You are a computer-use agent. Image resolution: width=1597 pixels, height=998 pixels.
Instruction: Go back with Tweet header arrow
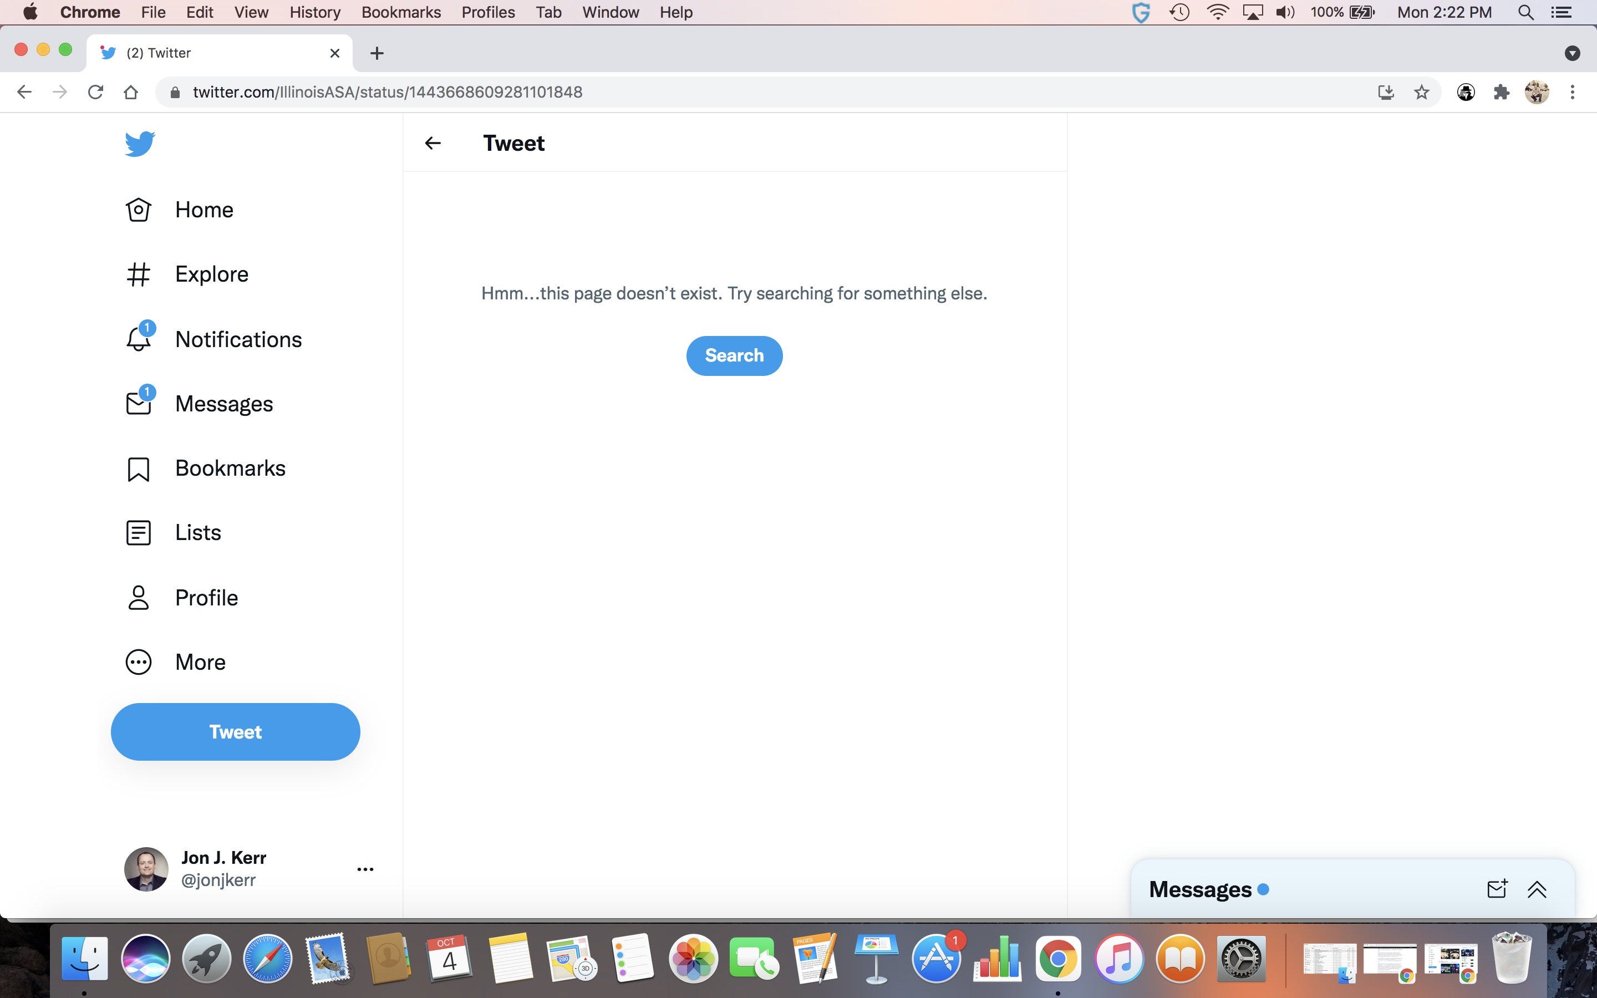click(x=433, y=142)
